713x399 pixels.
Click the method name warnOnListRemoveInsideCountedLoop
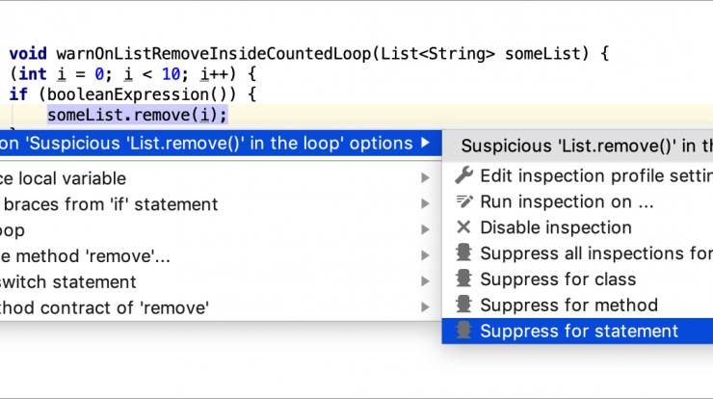(214, 54)
